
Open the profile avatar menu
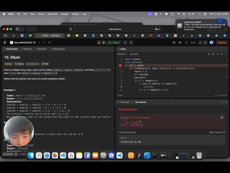(x=211, y=43)
